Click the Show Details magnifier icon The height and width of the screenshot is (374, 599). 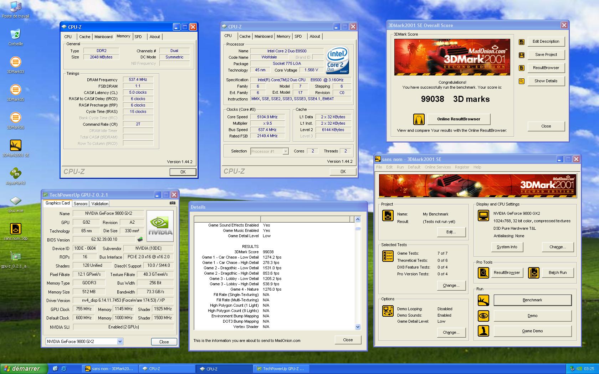(x=522, y=81)
